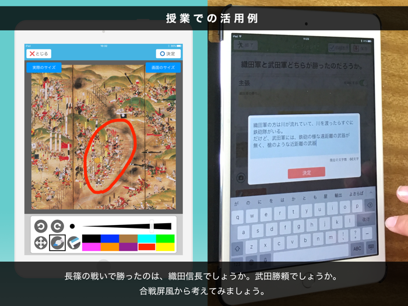Screen dimensions: 408x306
Task: Choose the 屋 keyboard suggestion
Action: [x=325, y=196]
